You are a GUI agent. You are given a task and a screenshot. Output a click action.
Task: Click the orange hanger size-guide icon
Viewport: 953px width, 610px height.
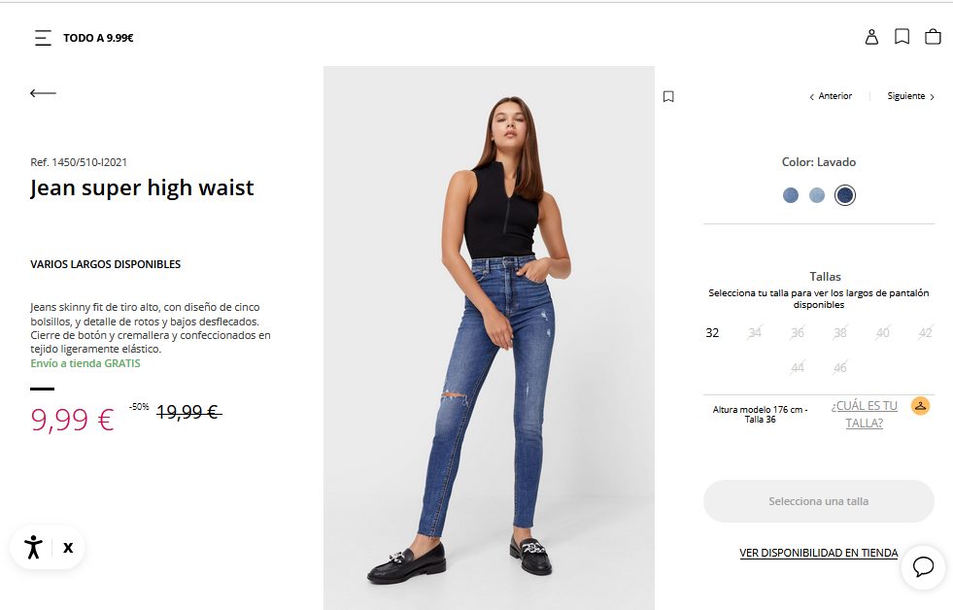920,405
